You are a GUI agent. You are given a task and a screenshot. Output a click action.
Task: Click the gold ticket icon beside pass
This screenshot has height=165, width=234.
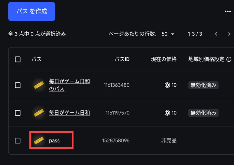click(x=38, y=140)
